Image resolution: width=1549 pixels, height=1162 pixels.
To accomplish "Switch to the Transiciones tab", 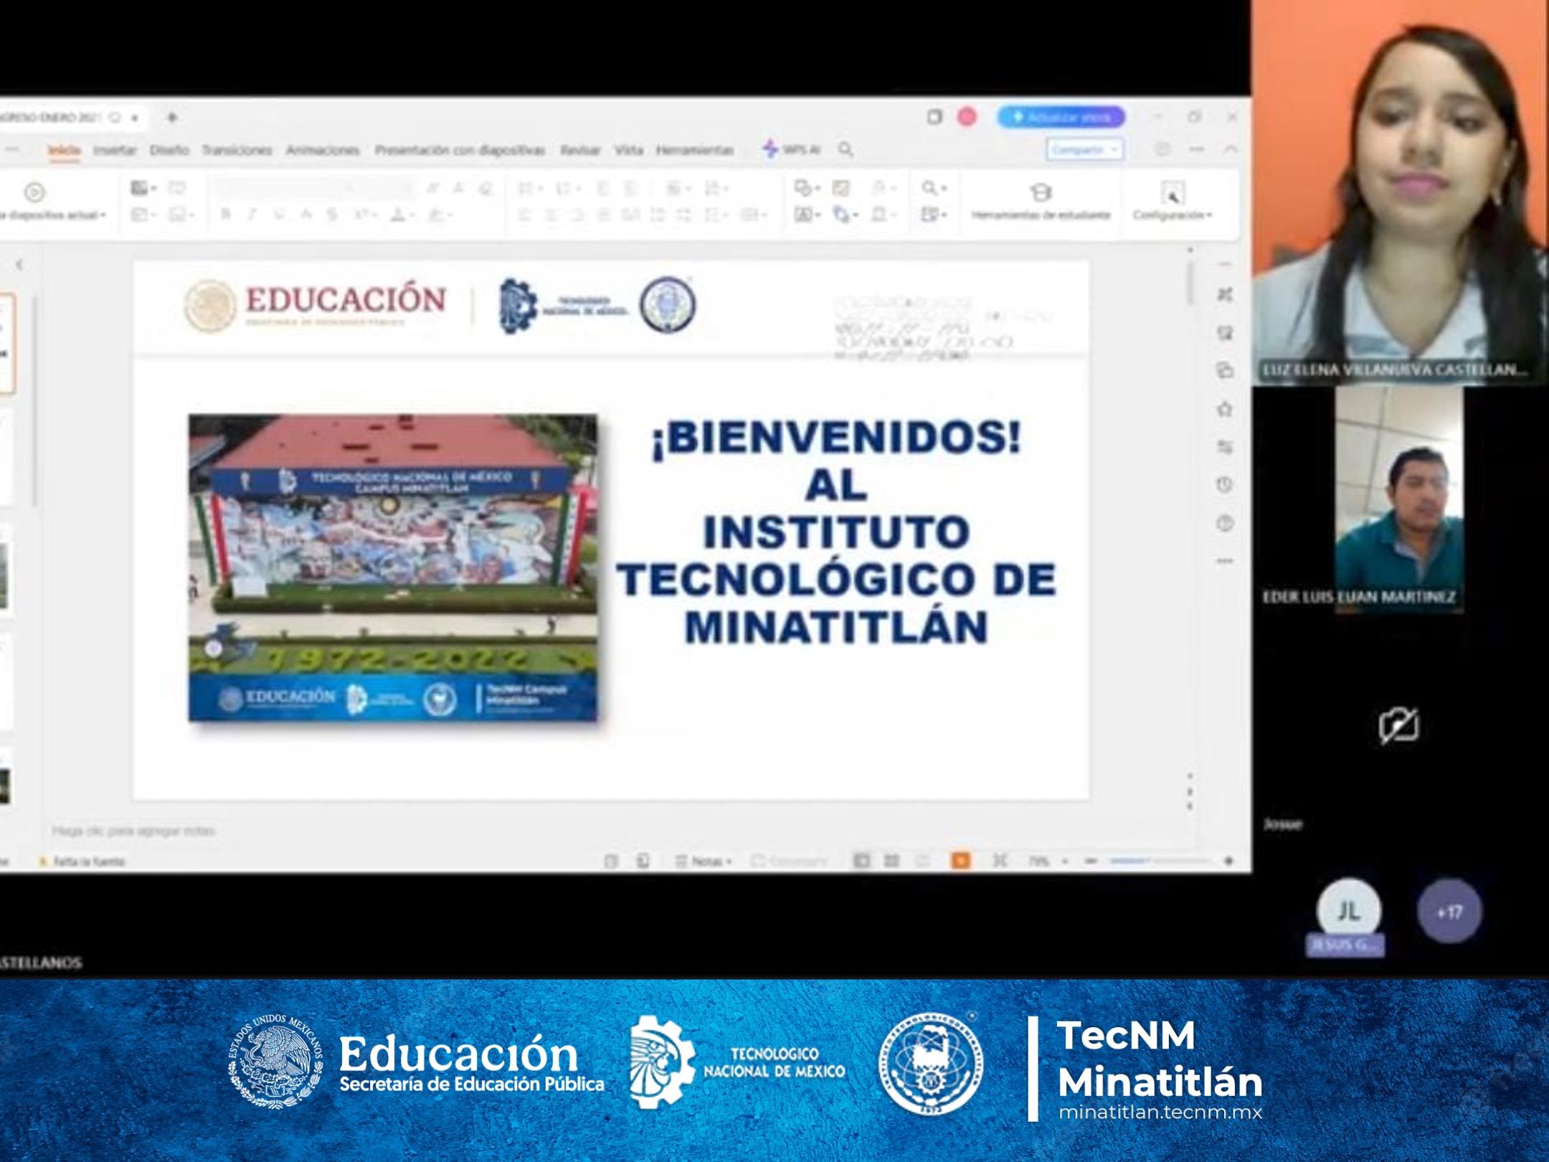I will [237, 150].
